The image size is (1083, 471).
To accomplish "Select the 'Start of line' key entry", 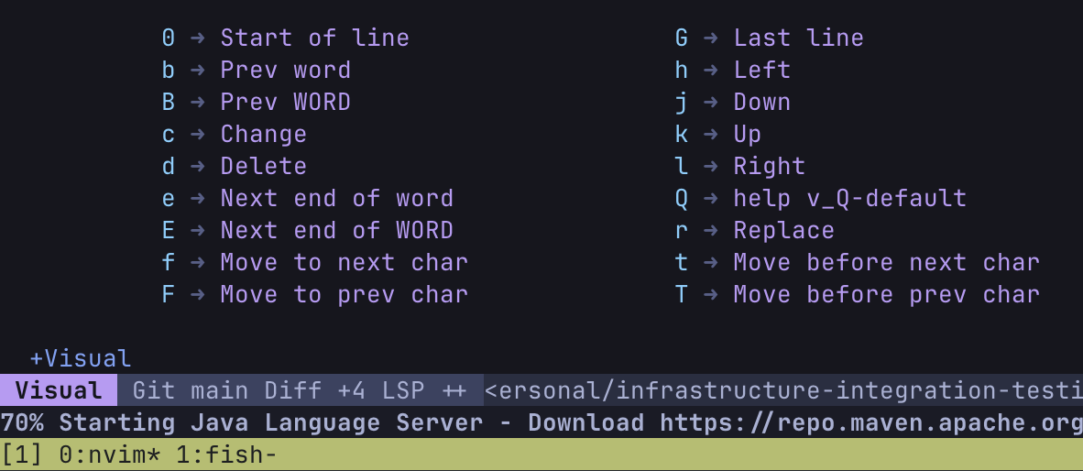I will tap(314, 38).
